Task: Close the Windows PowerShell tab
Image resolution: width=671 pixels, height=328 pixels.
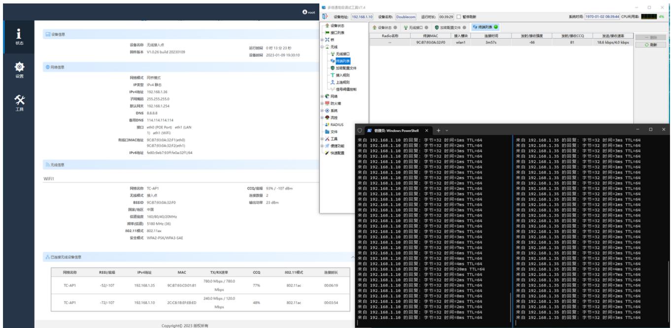Action: coord(426,130)
